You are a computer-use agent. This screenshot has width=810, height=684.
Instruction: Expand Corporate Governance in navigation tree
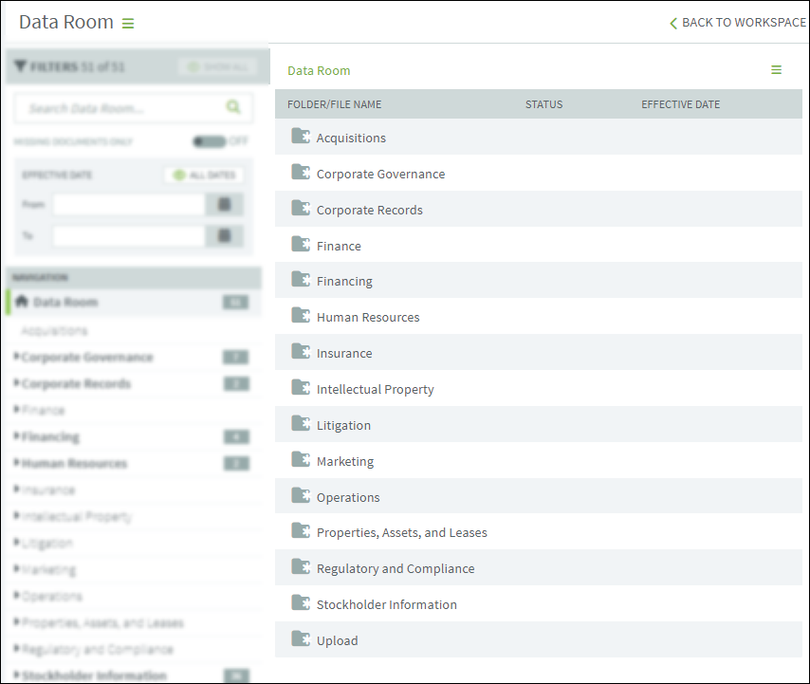click(16, 356)
